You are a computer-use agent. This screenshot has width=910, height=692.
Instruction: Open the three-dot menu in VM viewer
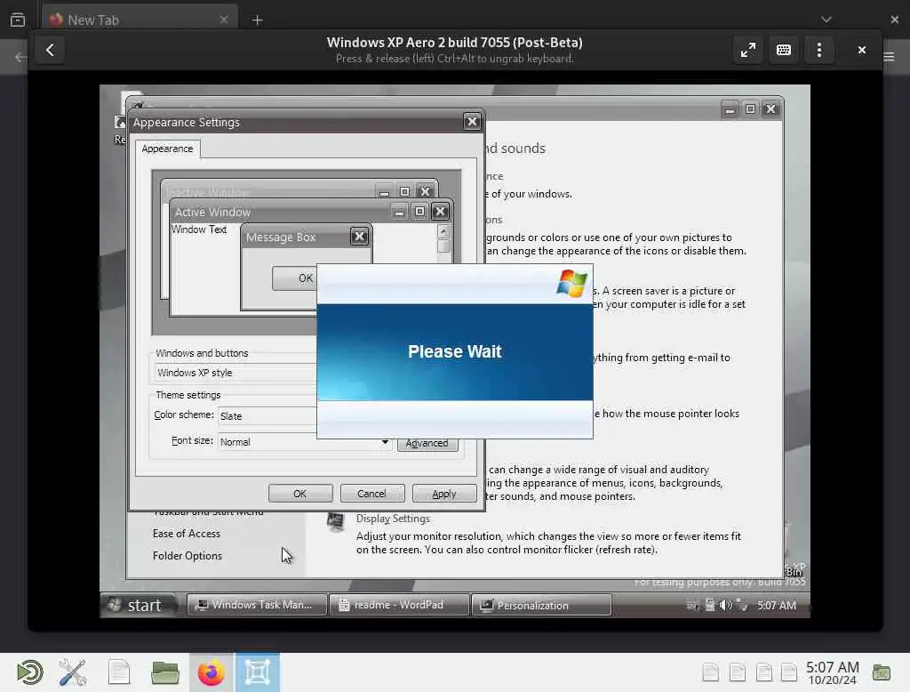tap(818, 51)
